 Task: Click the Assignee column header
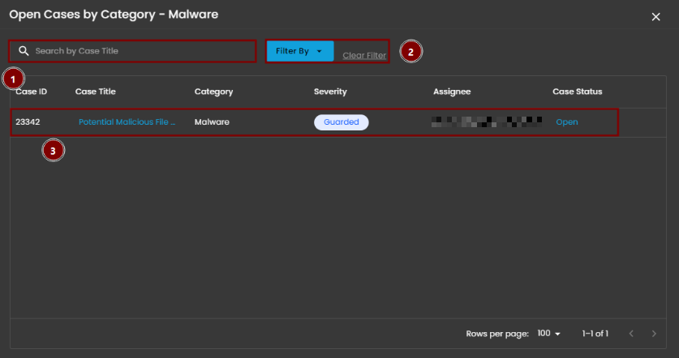(x=452, y=92)
